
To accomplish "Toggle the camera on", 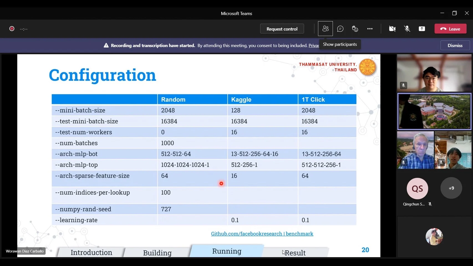I will click(x=392, y=29).
